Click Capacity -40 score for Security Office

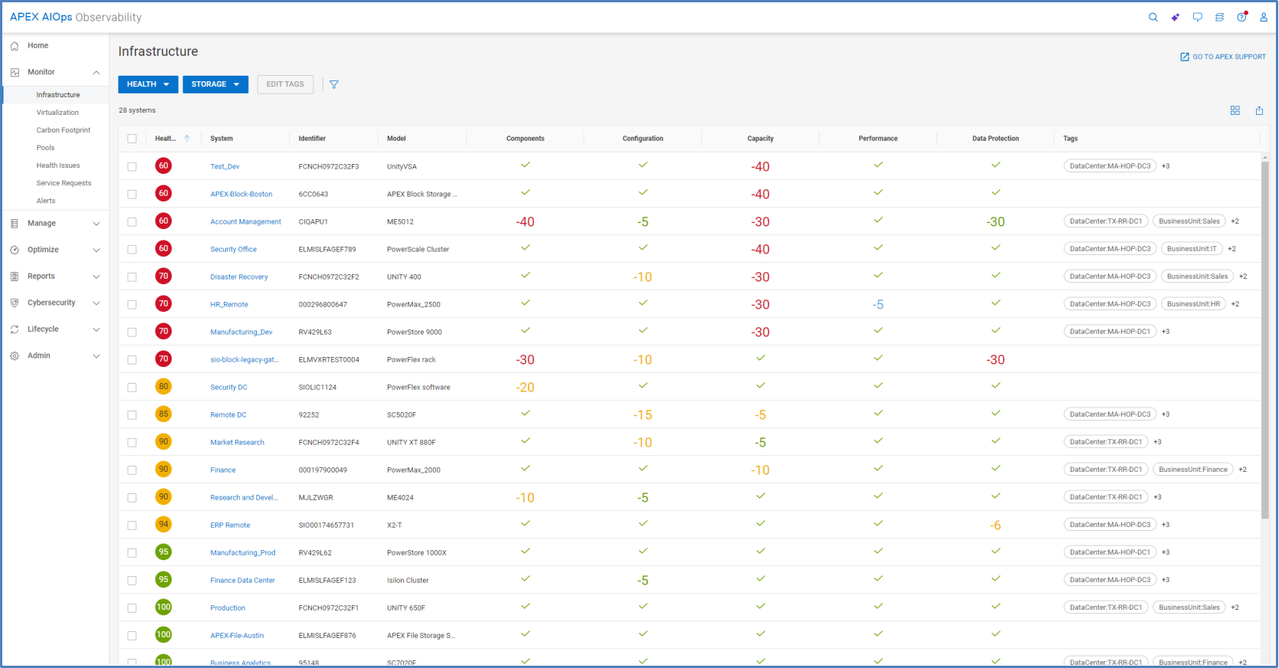pyautogui.click(x=760, y=249)
